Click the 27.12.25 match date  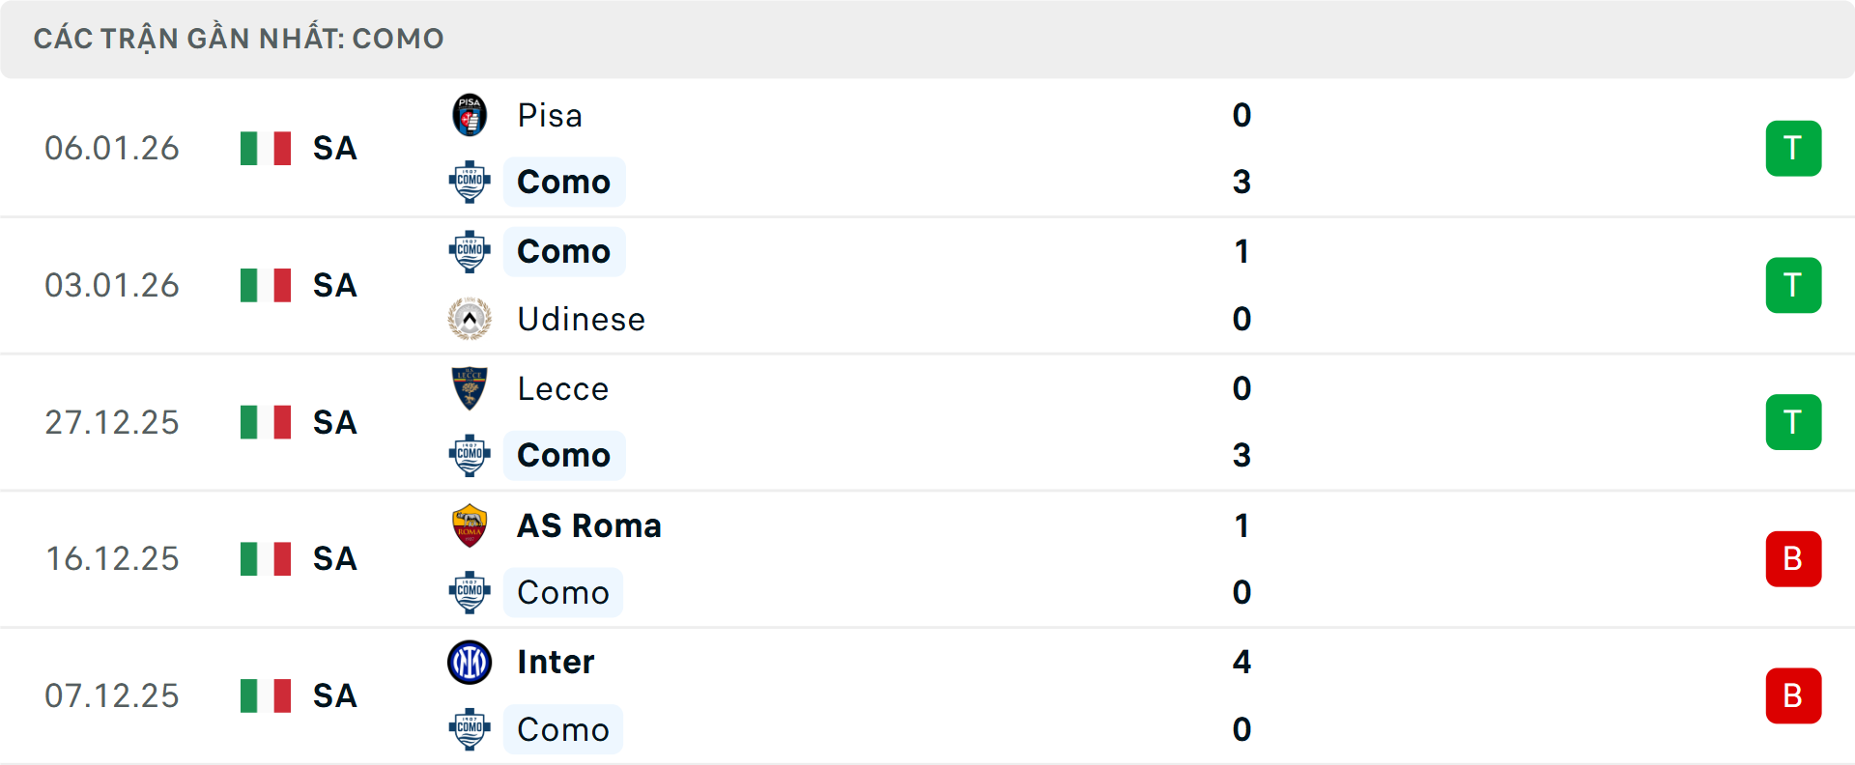click(112, 422)
